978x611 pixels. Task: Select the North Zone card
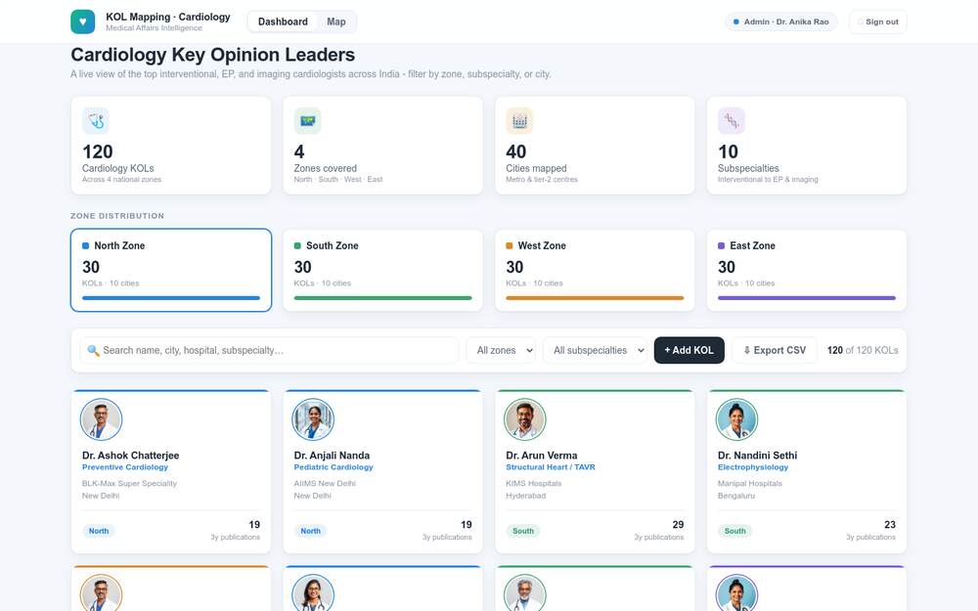pyautogui.click(x=171, y=270)
